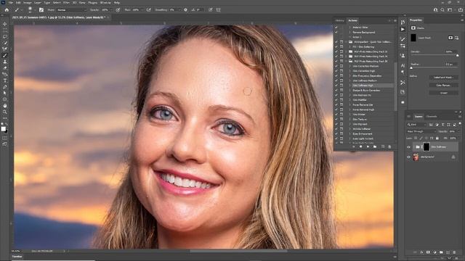Select the Zoom tool in the left toolbar
The height and width of the screenshot is (261, 465).
tap(5, 112)
